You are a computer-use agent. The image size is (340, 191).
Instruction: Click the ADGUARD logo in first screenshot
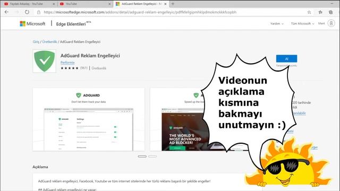(88, 95)
